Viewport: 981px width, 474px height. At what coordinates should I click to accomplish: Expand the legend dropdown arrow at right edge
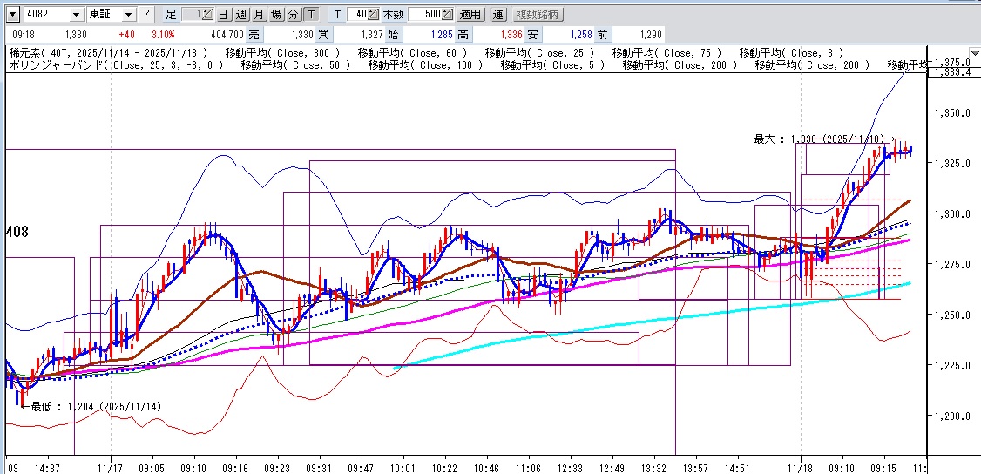(x=974, y=52)
